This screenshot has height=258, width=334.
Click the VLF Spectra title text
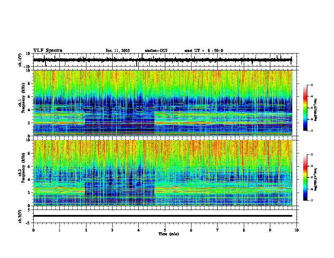tap(48, 51)
